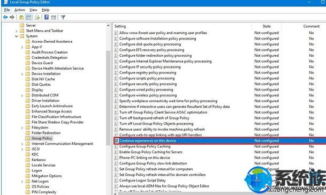Viewport: 326px width, 195px height.
Task: Click the Up one level folder icon
Action: 21,17
